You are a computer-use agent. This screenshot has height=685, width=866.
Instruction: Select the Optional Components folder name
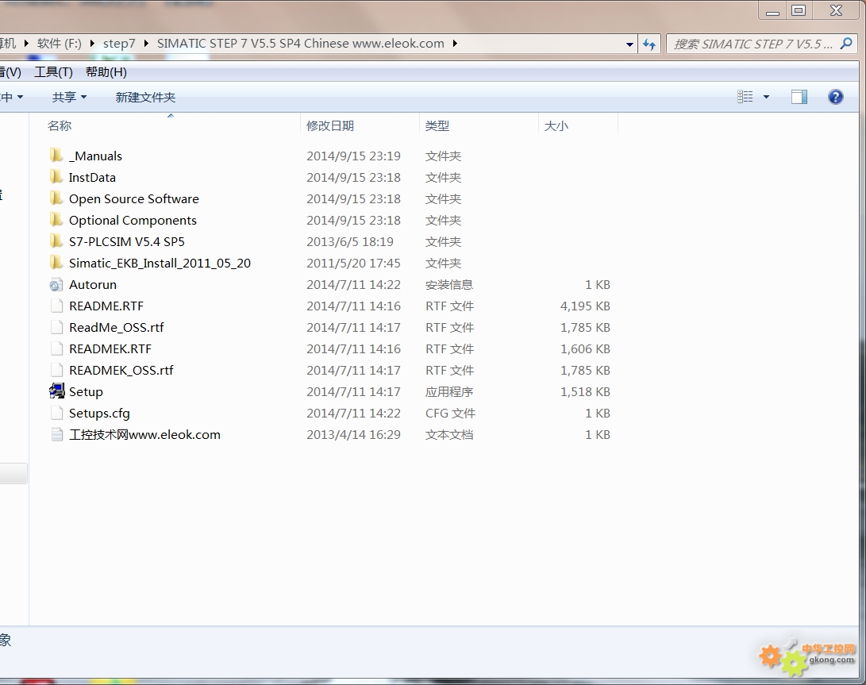133,221
